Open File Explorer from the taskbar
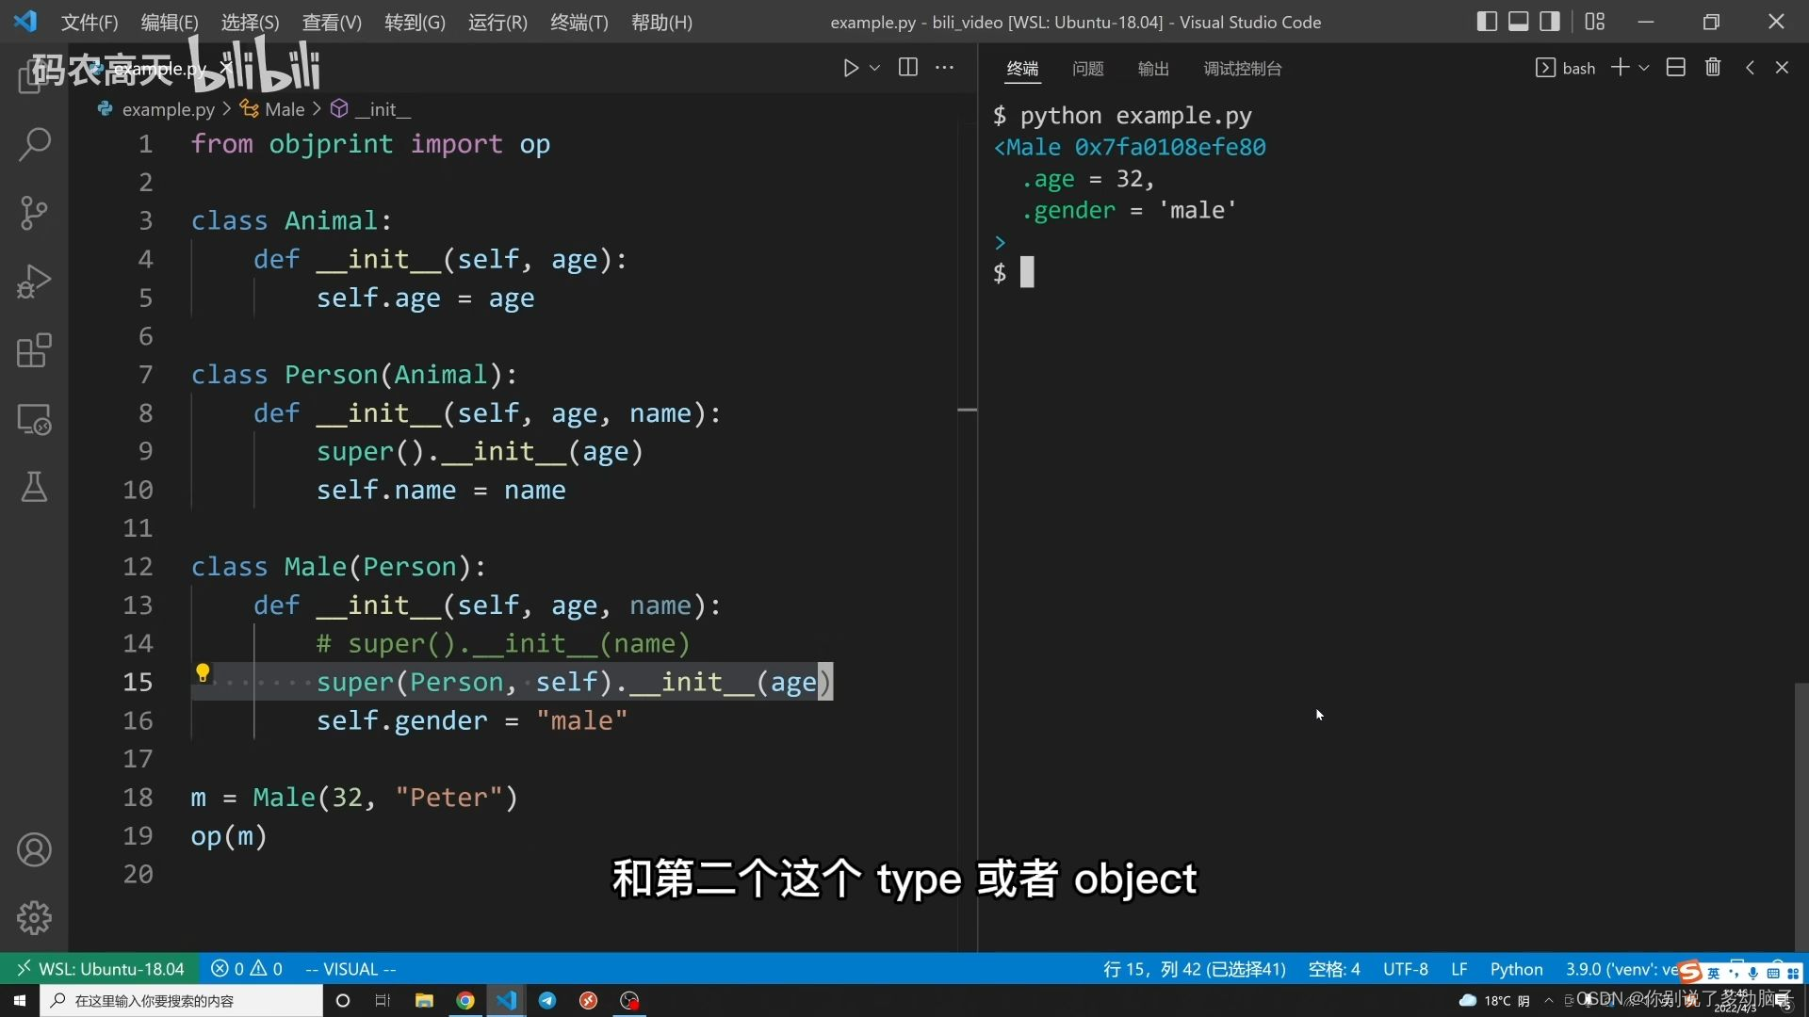 424,1000
